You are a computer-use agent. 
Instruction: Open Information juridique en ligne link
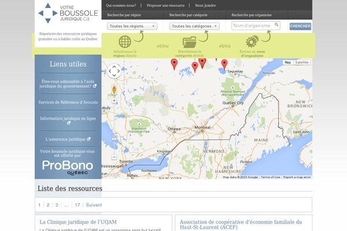68,121
